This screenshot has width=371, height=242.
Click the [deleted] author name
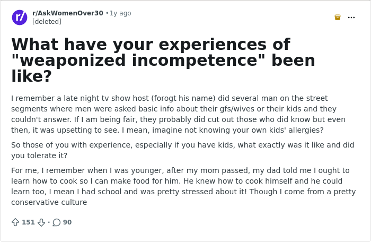click(x=47, y=22)
